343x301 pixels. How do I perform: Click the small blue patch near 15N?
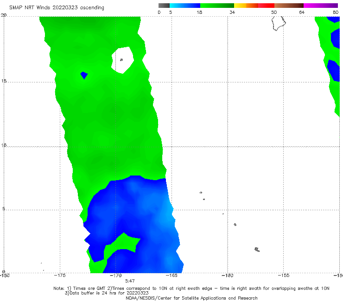click(84, 75)
